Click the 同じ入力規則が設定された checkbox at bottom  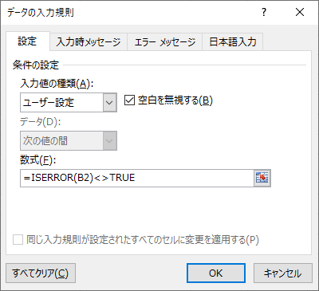tap(18, 240)
